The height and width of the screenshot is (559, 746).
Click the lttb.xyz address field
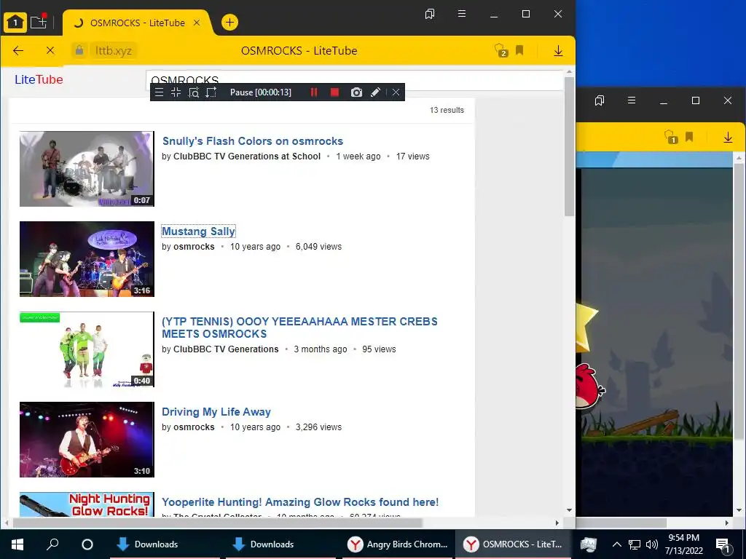[113, 50]
